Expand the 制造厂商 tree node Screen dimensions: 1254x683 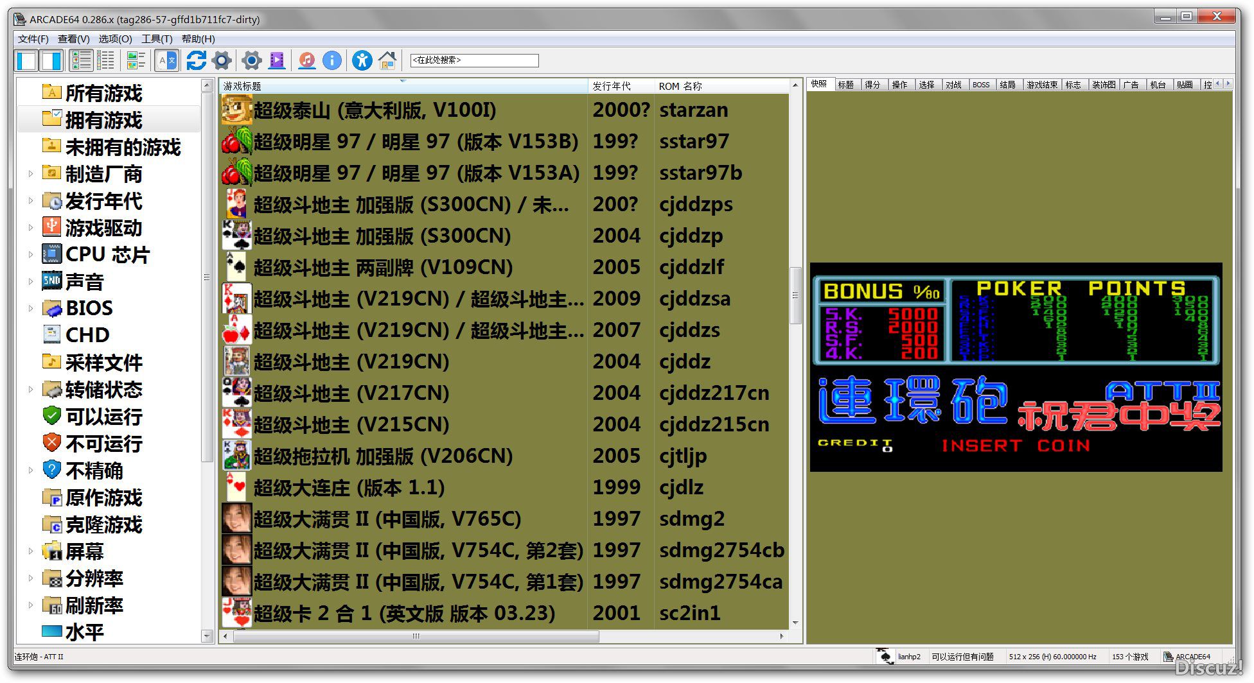click(30, 173)
